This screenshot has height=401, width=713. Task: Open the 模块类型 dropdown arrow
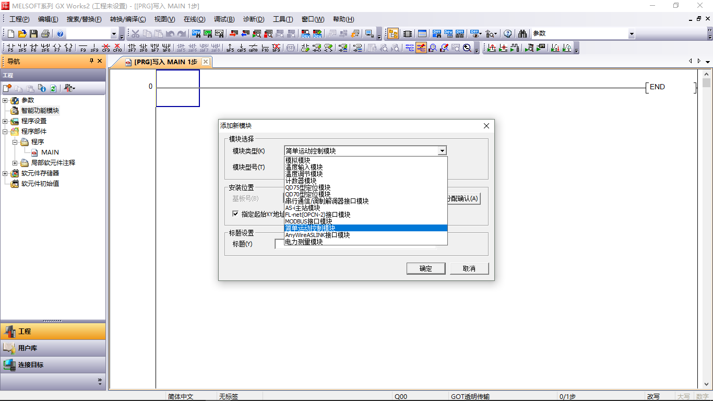pos(442,151)
